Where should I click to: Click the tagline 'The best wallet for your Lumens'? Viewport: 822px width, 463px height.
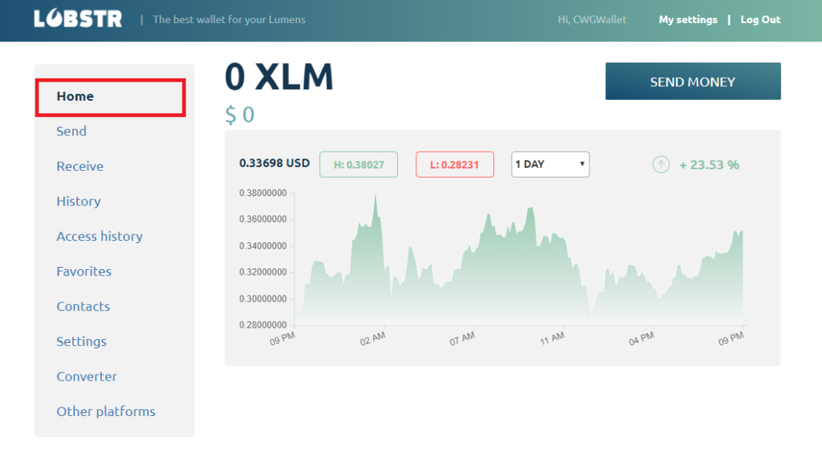[x=229, y=19]
